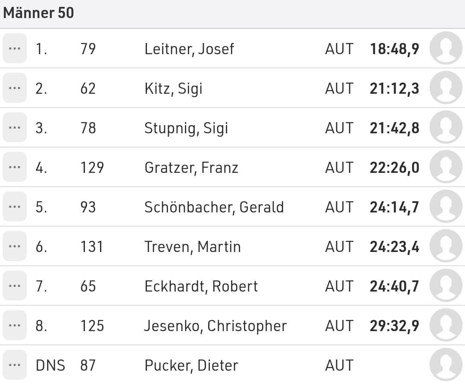
Task: Select the name Schönbacher, Gerald
Action: (x=214, y=207)
